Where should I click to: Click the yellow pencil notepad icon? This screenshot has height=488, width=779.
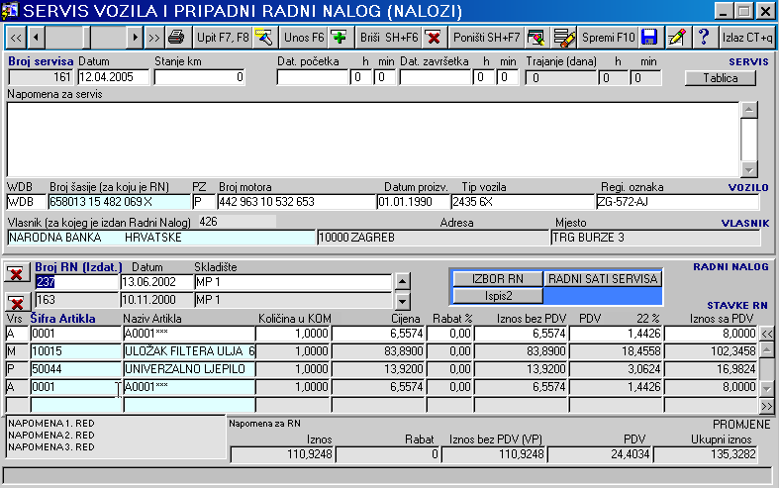point(677,38)
